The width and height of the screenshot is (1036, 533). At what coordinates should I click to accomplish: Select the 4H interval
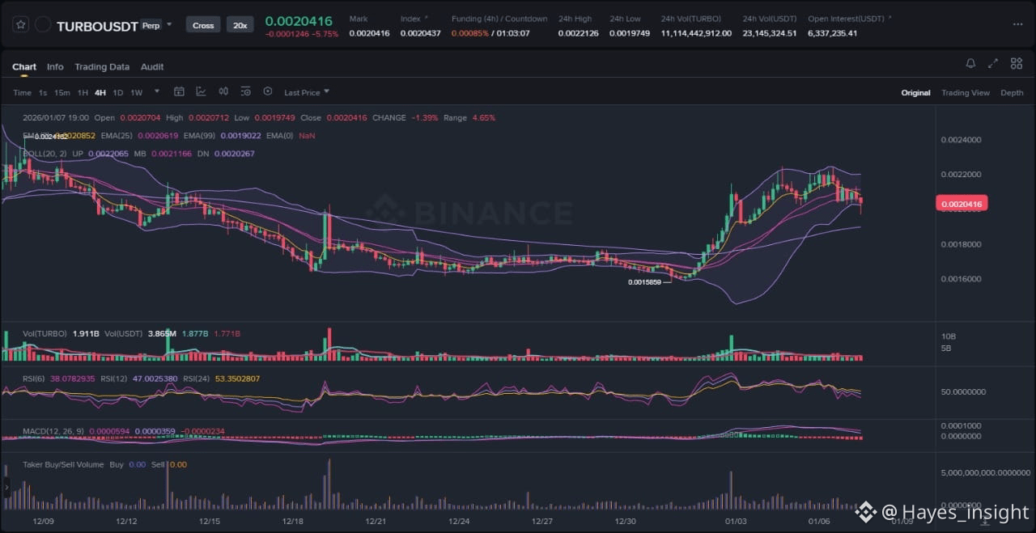(x=100, y=92)
